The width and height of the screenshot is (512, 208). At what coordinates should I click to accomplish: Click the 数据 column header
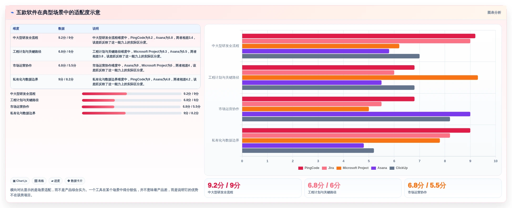[x=62, y=29]
